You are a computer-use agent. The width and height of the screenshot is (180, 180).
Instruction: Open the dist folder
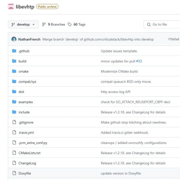point(21,92)
